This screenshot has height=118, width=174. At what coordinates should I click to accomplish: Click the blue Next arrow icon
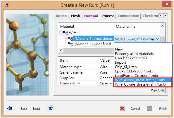click(51, 108)
